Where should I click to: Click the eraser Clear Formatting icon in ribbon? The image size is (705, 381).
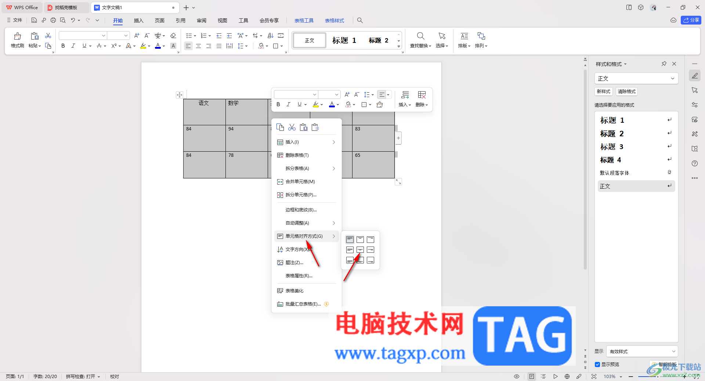pos(173,36)
